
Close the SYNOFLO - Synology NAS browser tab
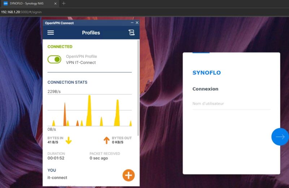tap(55, 4)
